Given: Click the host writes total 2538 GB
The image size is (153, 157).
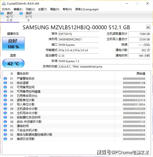Looking at the screenshot, I should 139,39.
